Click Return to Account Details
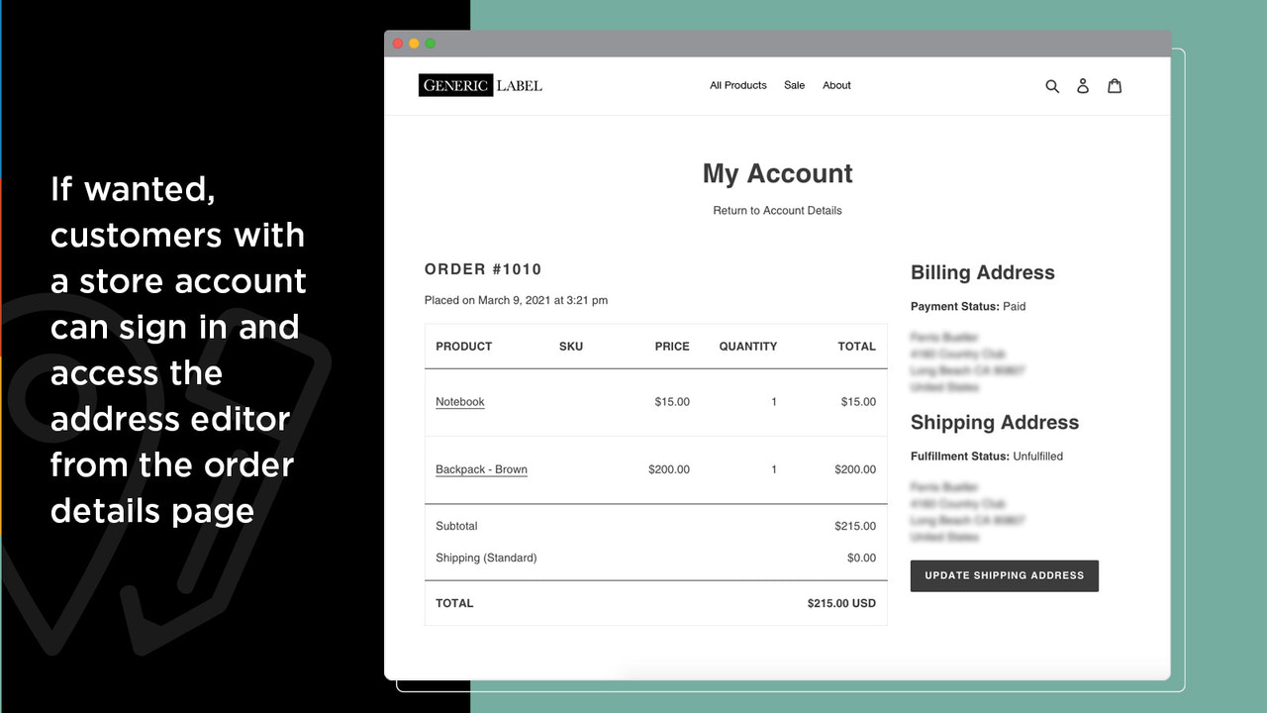The height and width of the screenshot is (713, 1267). (x=777, y=210)
